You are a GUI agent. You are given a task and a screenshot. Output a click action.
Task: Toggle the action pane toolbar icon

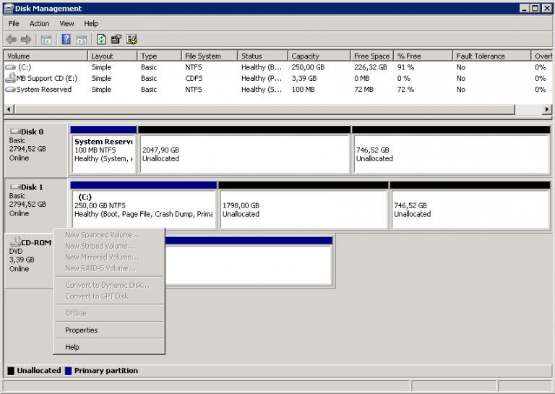[x=81, y=40]
